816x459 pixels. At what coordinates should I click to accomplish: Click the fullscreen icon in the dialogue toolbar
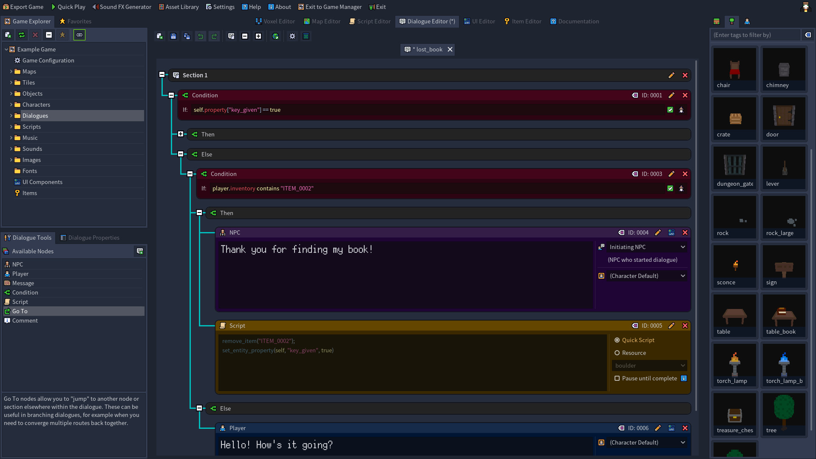click(x=306, y=36)
